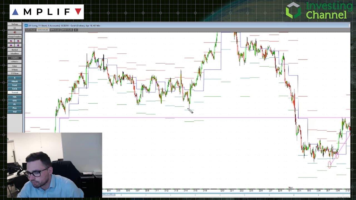Click the dark <IntD> sidebar button
Viewport: 356px width, 200px height.
click(14, 58)
